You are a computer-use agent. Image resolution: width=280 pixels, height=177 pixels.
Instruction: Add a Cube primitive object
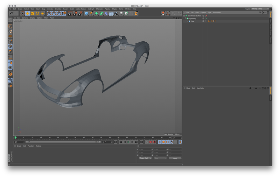pyautogui.click(x=86, y=13)
